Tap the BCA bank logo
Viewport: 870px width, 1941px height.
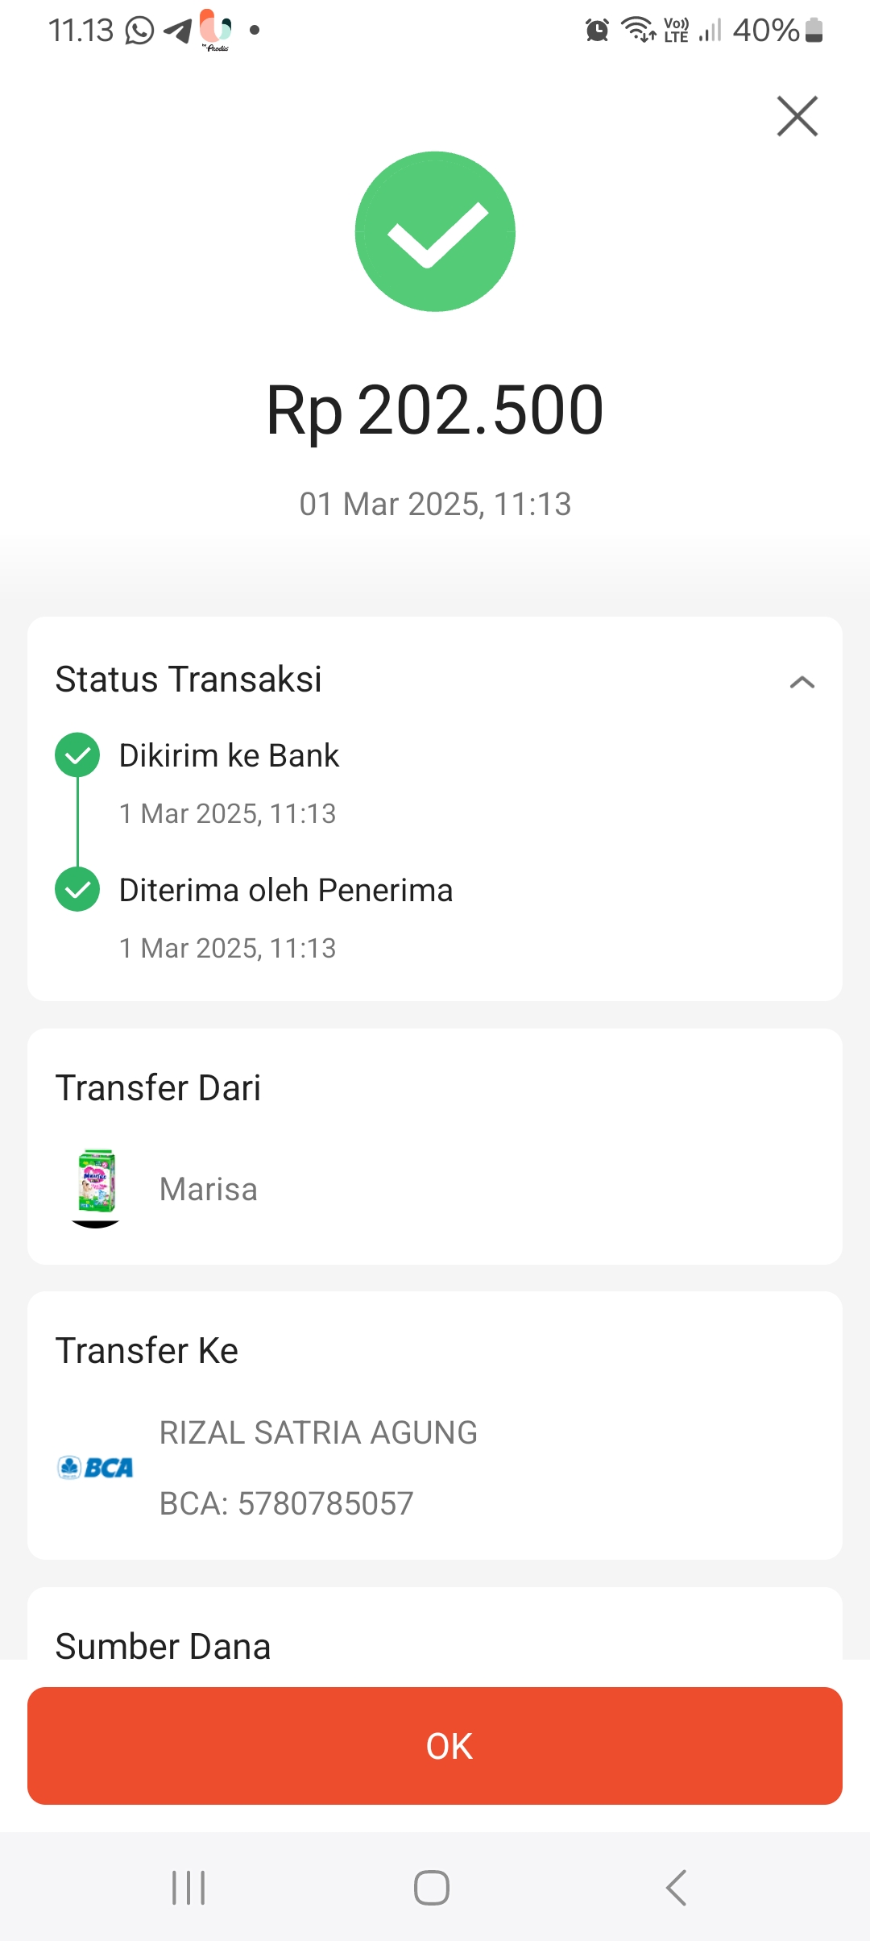click(95, 1468)
